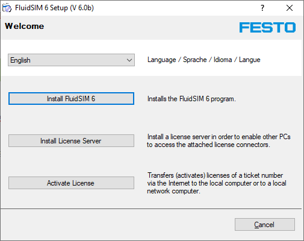Click the license server description text
This screenshot has width=304, height=241.
[219, 140]
